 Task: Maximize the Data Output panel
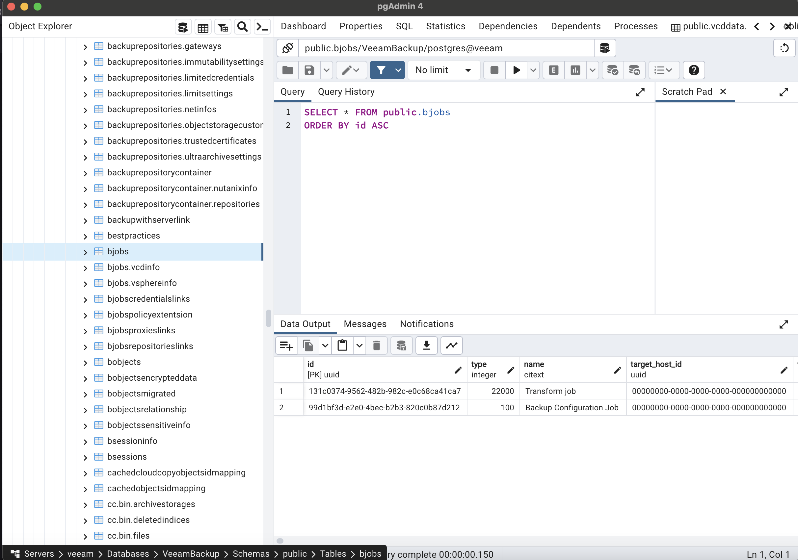coord(784,324)
